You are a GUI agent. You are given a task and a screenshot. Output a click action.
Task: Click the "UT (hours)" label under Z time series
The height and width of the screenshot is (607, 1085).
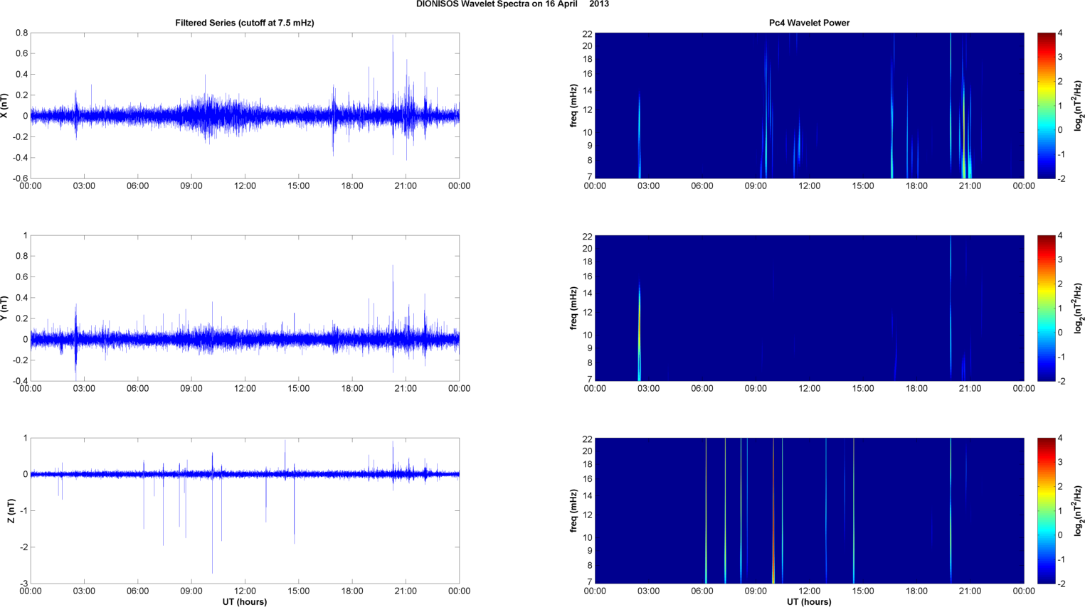point(244,602)
